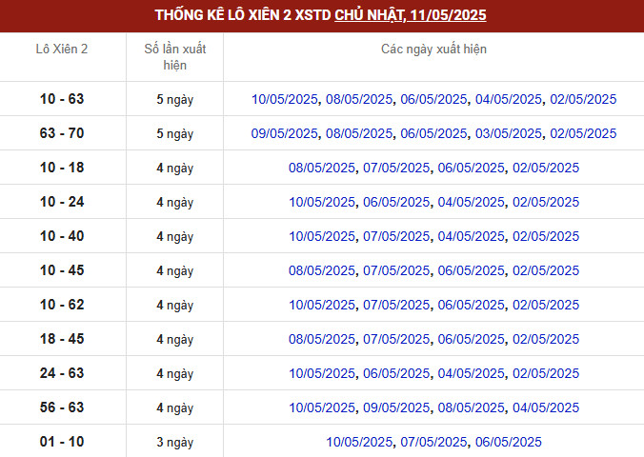Open 06/05/2025 link in 10 - 63 row

[x=433, y=99]
